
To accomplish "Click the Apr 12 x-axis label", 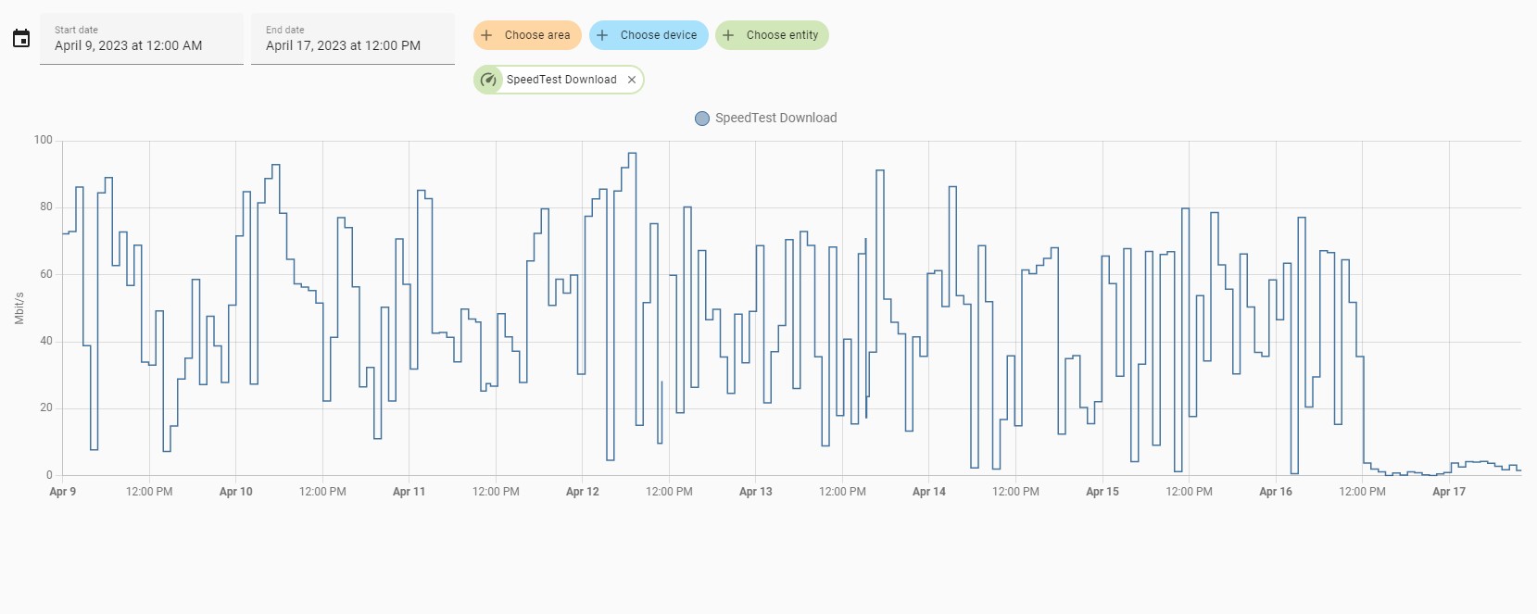I will [x=582, y=492].
